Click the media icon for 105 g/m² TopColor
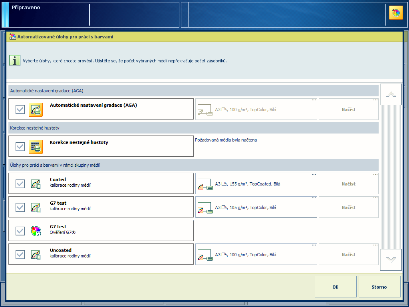The width and height of the screenshot is (409, 307). click(x=205, y=208)
